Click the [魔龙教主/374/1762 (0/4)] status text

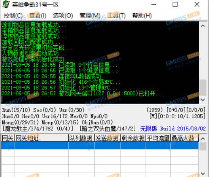point(38,129)
